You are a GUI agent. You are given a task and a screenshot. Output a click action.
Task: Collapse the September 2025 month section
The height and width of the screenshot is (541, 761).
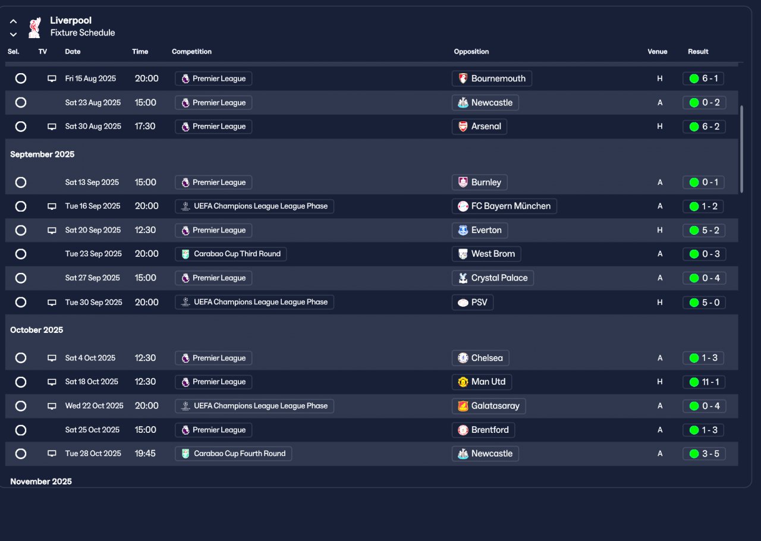coord(42,155)
